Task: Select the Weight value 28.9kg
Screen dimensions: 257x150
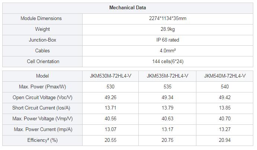Action: pos(168,29)
